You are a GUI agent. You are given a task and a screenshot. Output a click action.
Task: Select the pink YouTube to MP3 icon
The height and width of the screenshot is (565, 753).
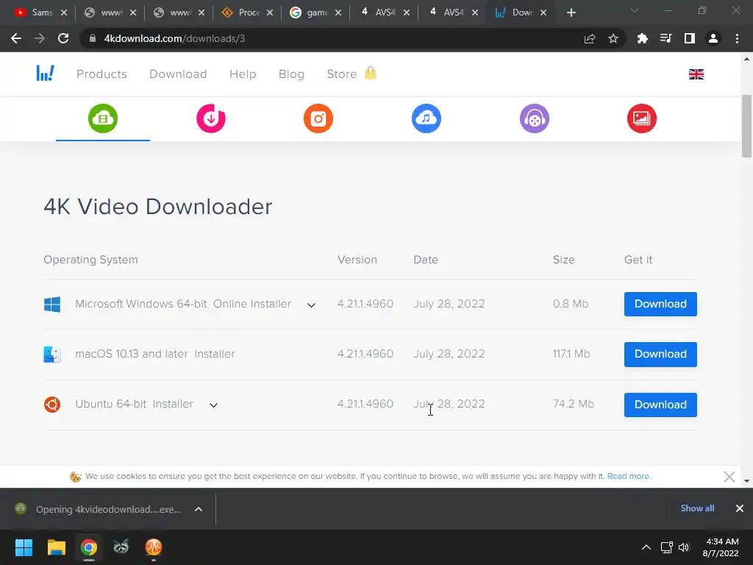point(211,118)
